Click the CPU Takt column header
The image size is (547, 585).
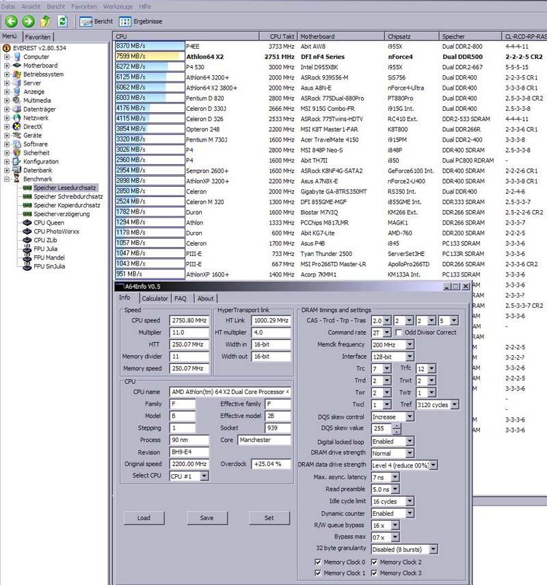[x=278, y=36]
